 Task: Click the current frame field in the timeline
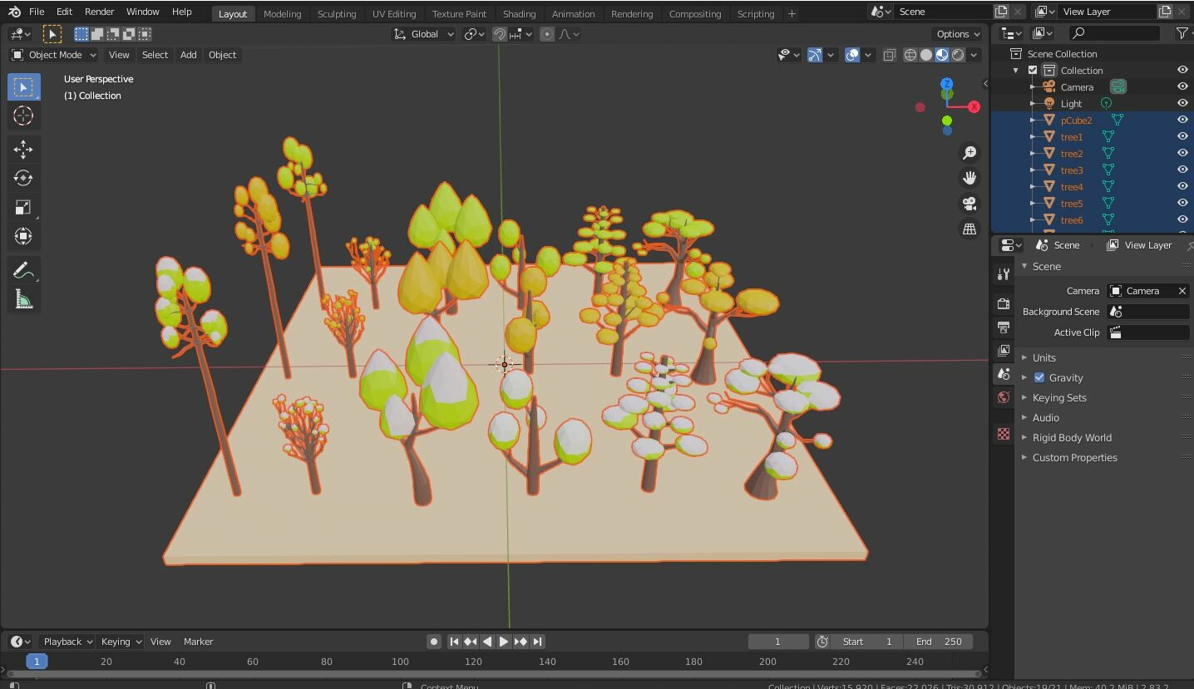(x=777, y=641)
